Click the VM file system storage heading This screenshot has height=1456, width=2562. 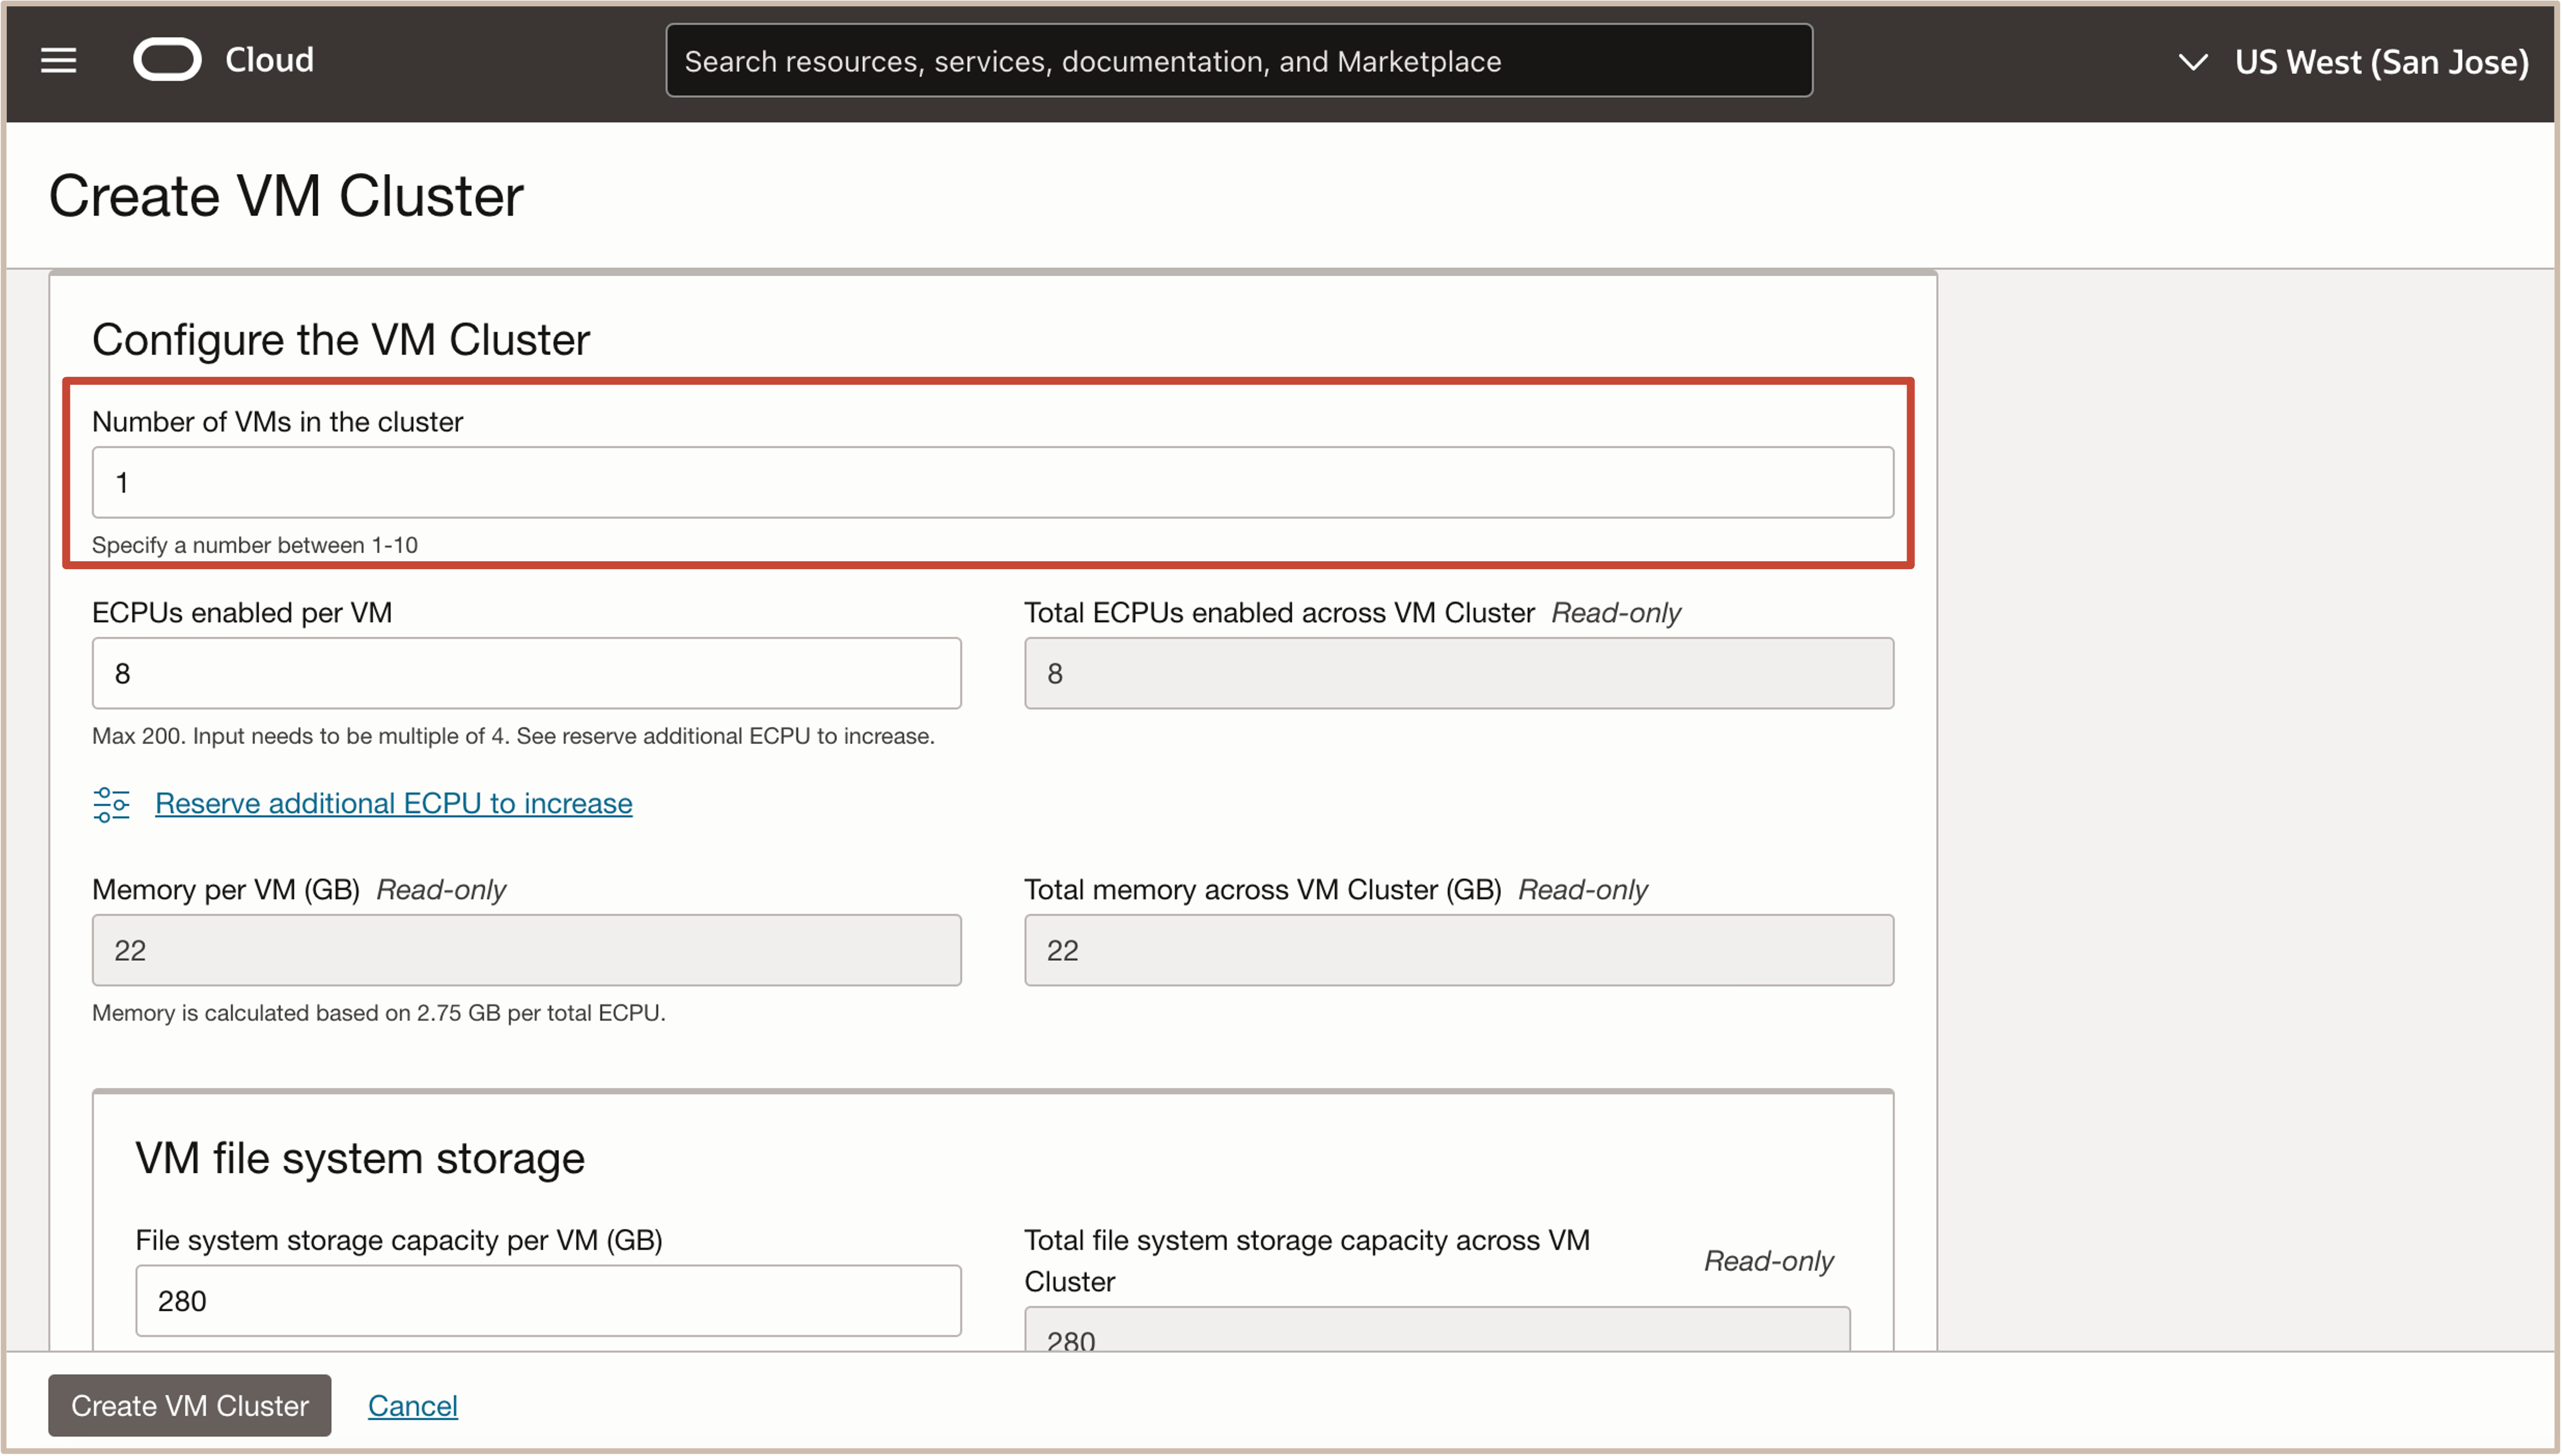(x=360, y=1158)
